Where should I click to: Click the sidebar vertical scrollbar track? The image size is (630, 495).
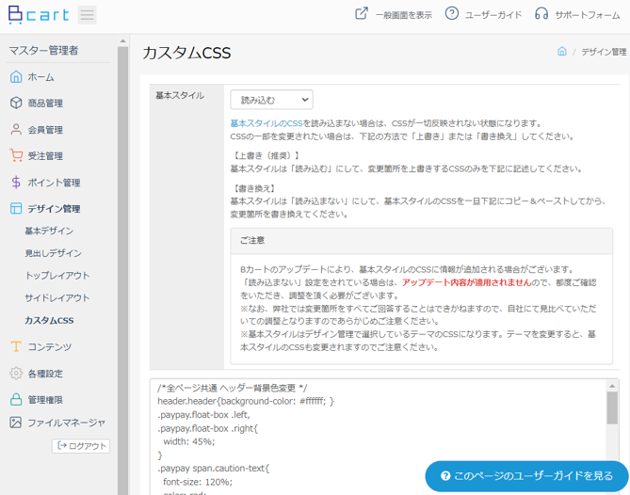click(123, 269)
